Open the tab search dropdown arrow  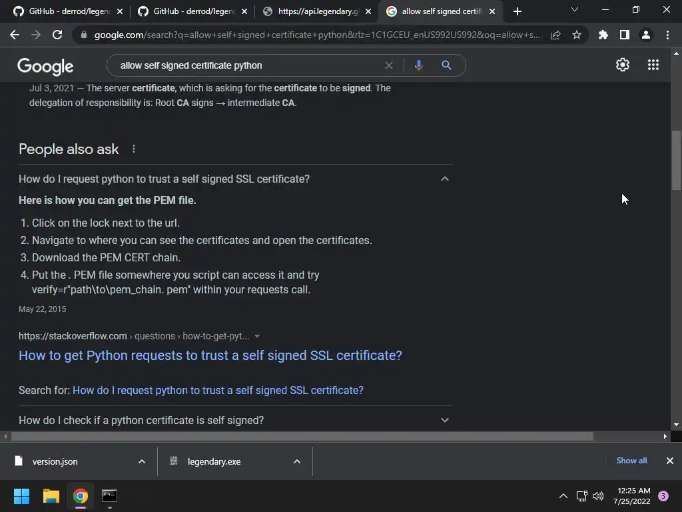pyautogui.click(x=575, y=9)
